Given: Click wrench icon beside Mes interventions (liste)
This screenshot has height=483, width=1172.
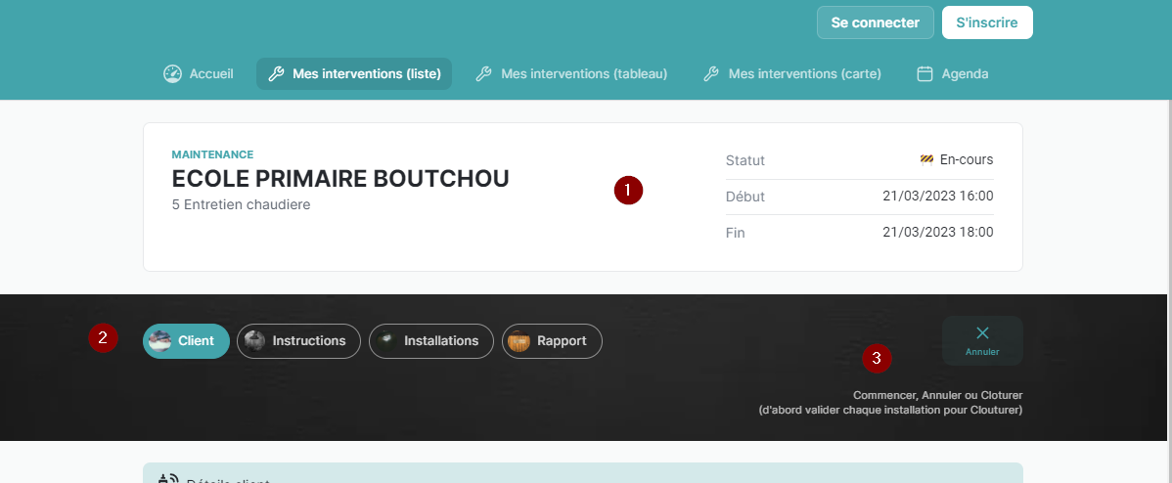Looking at the screenshot, I should tap(276, 73).
